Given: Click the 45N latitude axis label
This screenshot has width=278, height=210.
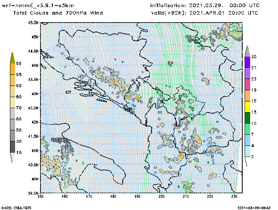Looking at the screenshot, I should coord(35,37).
